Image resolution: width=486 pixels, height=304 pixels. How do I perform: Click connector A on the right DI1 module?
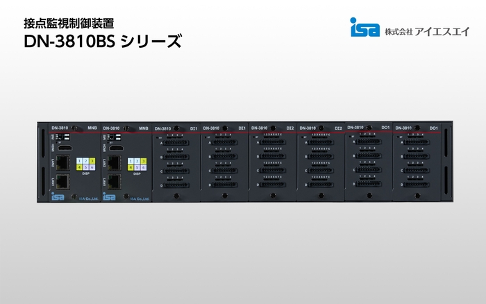pyautogui.click(x=224, y=142)
